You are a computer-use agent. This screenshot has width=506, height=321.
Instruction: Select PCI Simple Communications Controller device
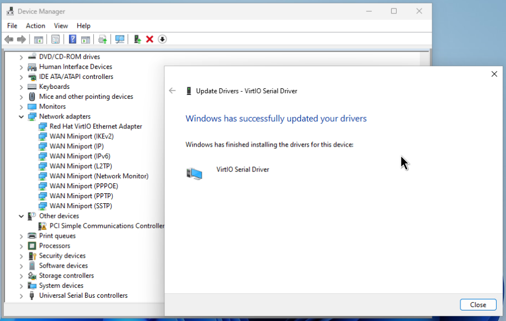click(107, 226)
